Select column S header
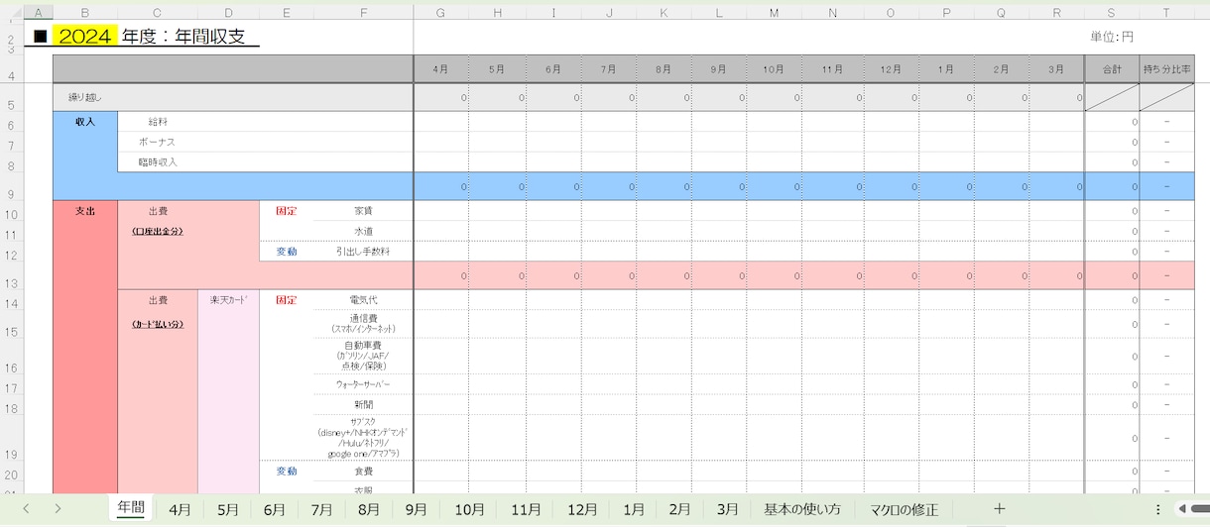This screenshot has height=527, width=1210. [x=1111, y=12]
